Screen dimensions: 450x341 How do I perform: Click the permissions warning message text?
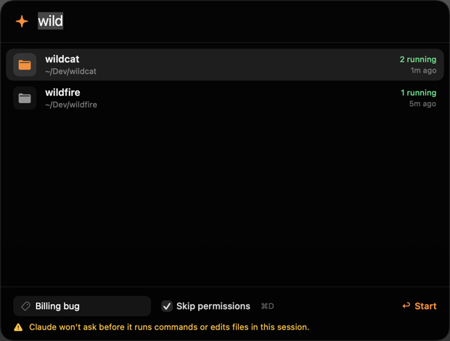(x=169, y=327)
